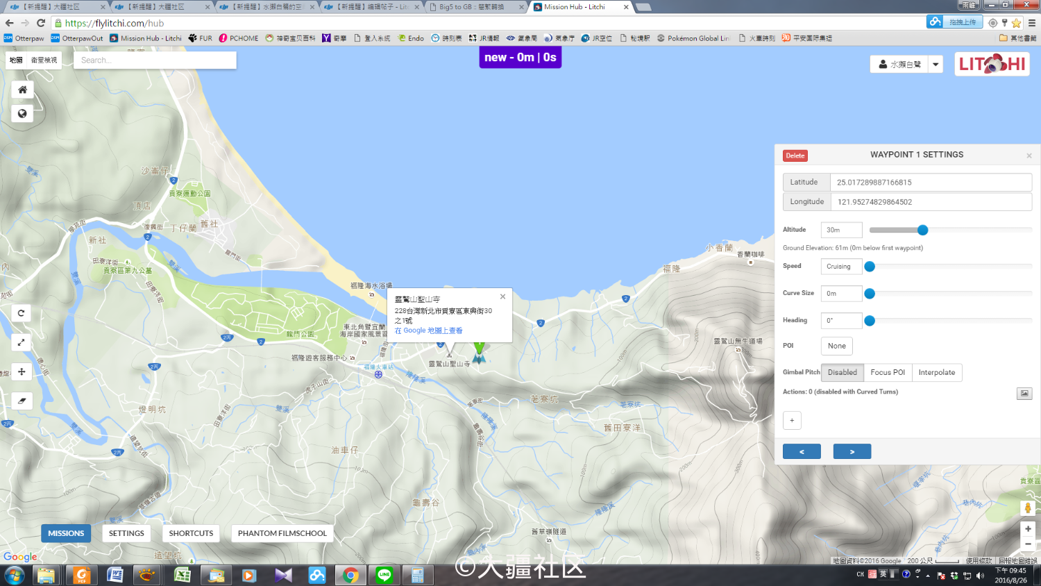This screenshot has height=586, width=1041.
Task: Set Gimbal Pitch to Disabled
Action: pyautogui.click(x=842, y=373)
